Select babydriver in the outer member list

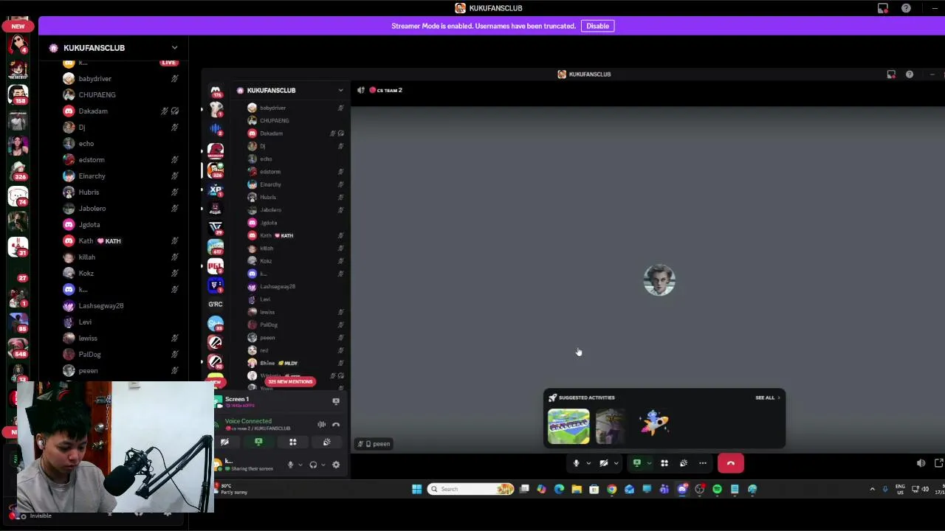click(94, 78)
